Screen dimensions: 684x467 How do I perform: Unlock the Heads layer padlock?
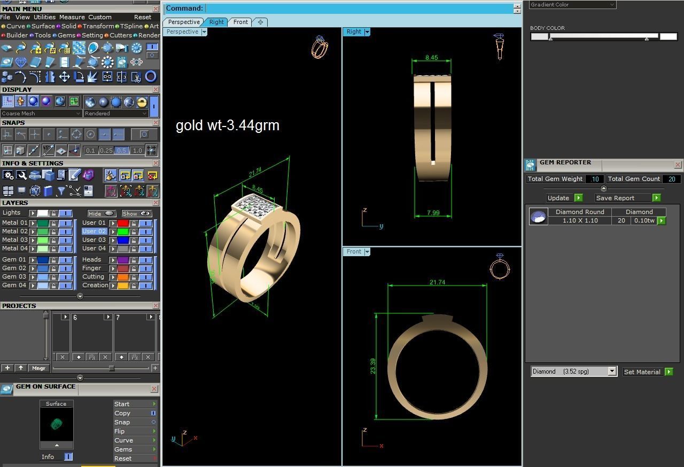point(134,259)
